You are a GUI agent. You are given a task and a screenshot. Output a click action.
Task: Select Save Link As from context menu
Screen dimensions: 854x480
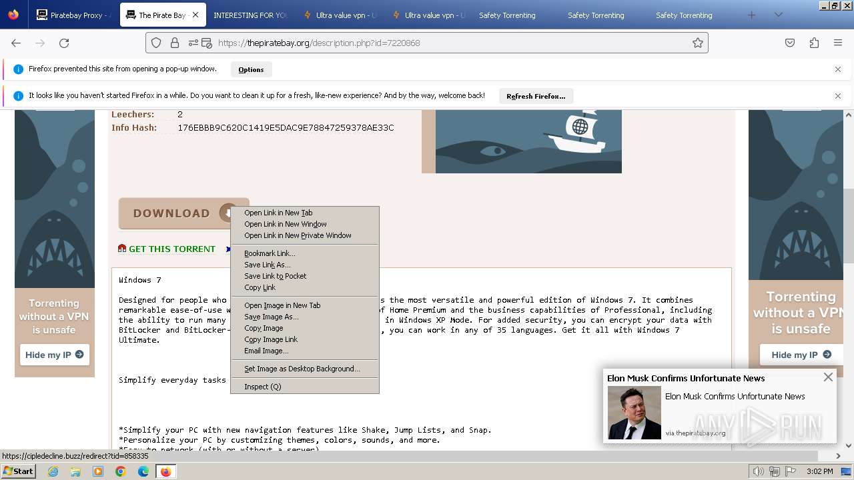pos(305,265)
